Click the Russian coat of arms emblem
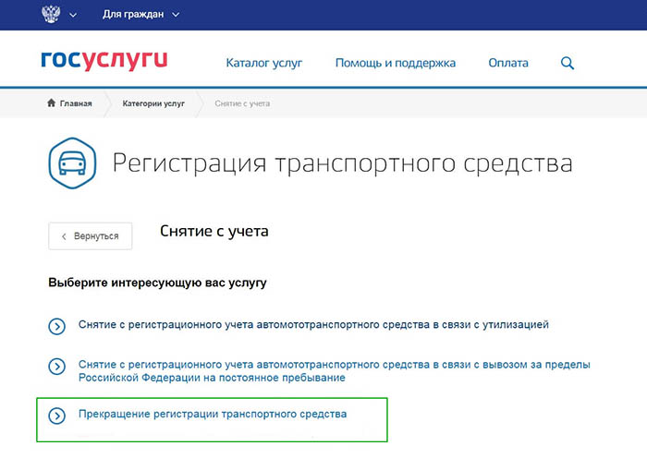 pyautogui.click(x=51, y=14)
